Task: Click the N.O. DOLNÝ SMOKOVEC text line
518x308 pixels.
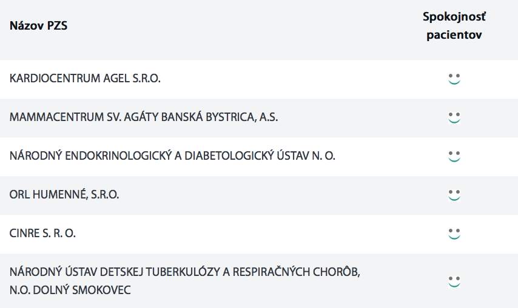Action: coord(70,290)
